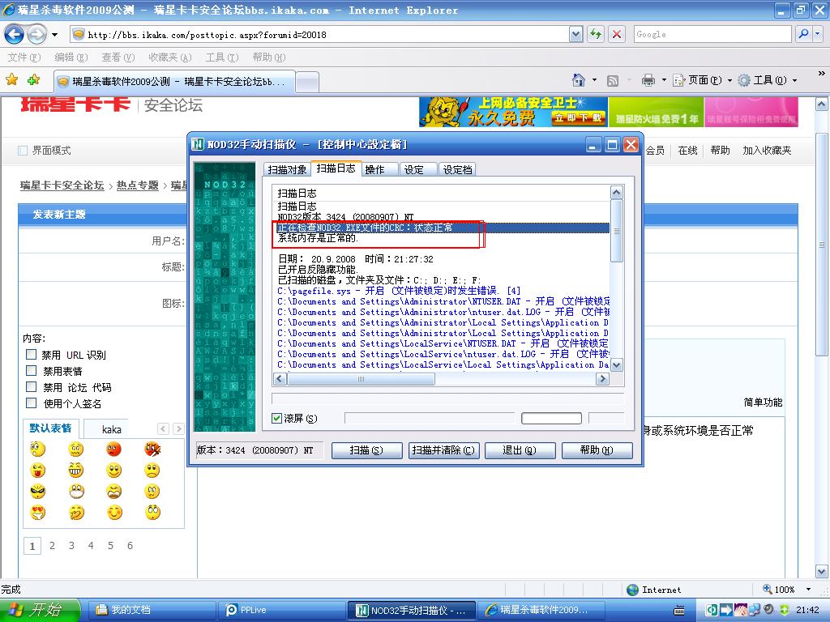Open the Home button dropdown arrow

coord(594,80)
